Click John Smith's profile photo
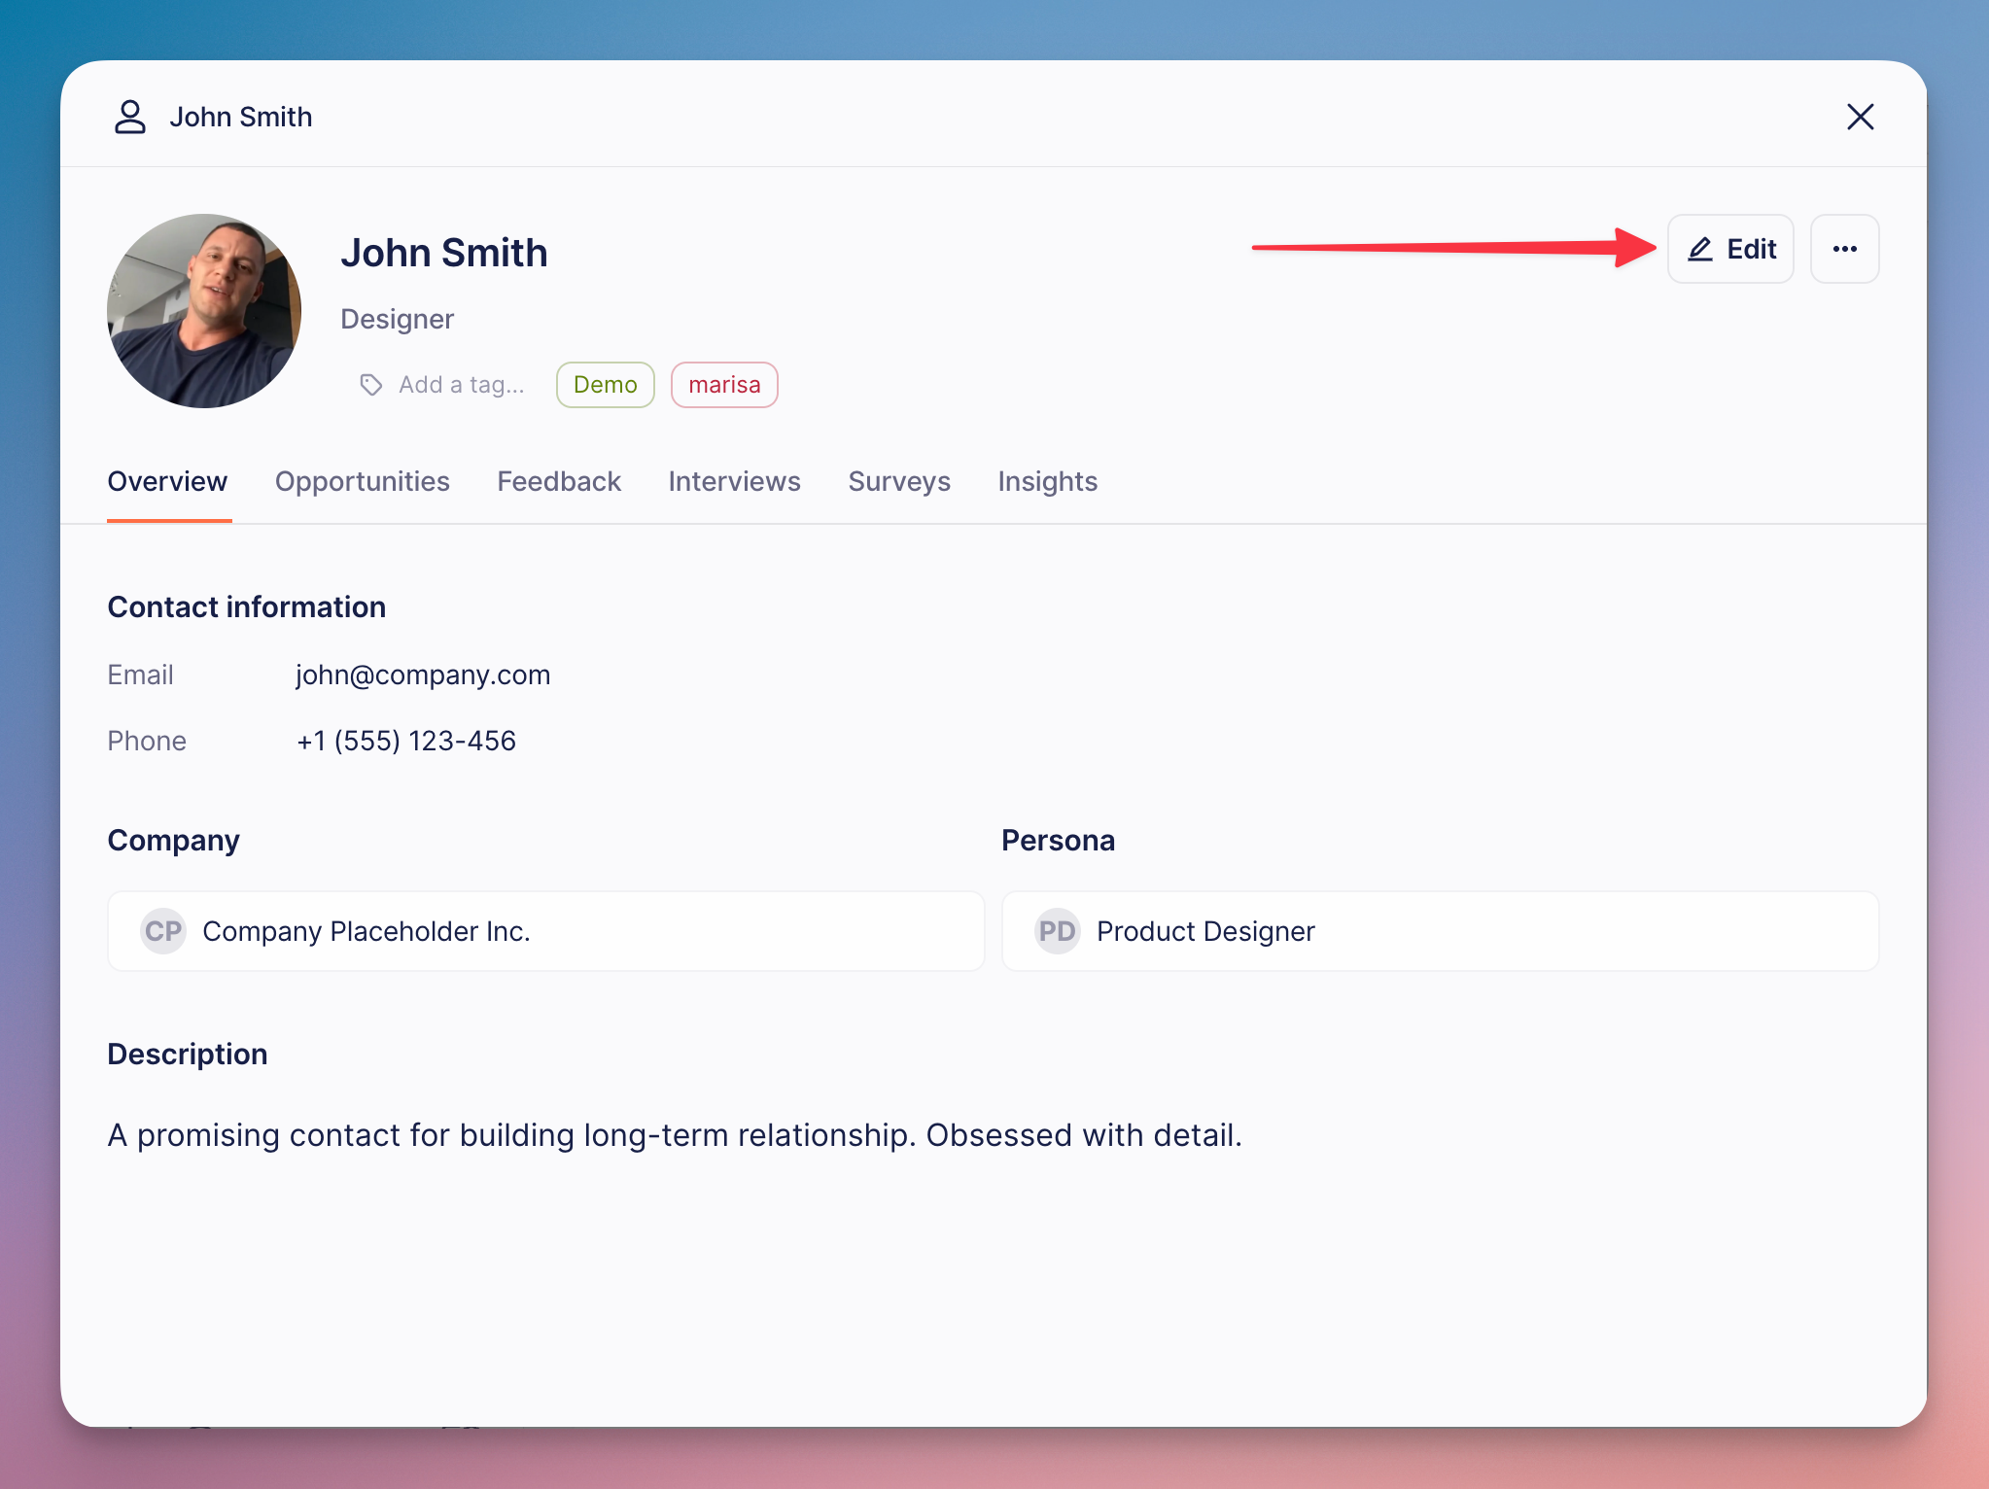This screenshot has height=1489, width=1989. coord(204,311)
